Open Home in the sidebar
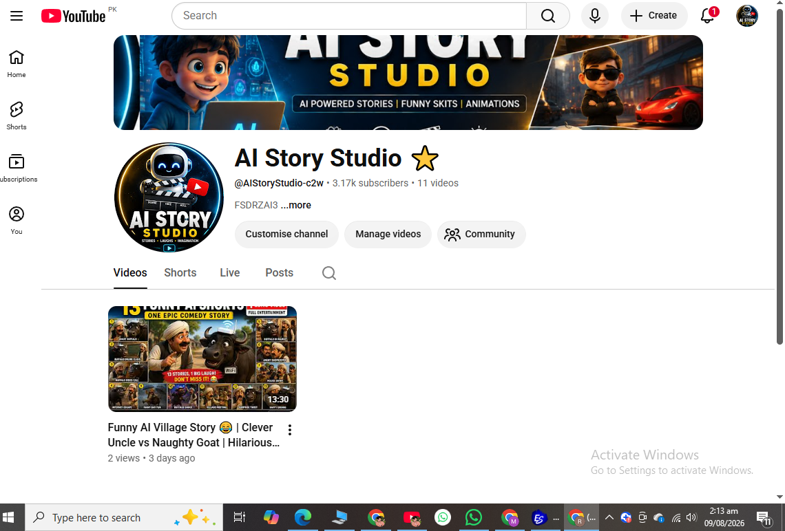 [x=17, y=64]
